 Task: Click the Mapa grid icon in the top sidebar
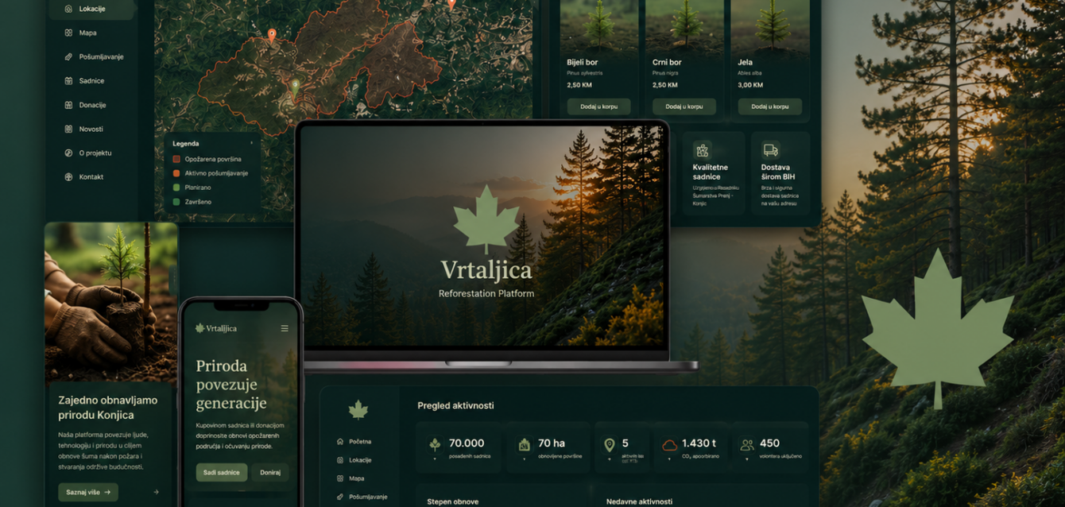(x=69, y=33)
